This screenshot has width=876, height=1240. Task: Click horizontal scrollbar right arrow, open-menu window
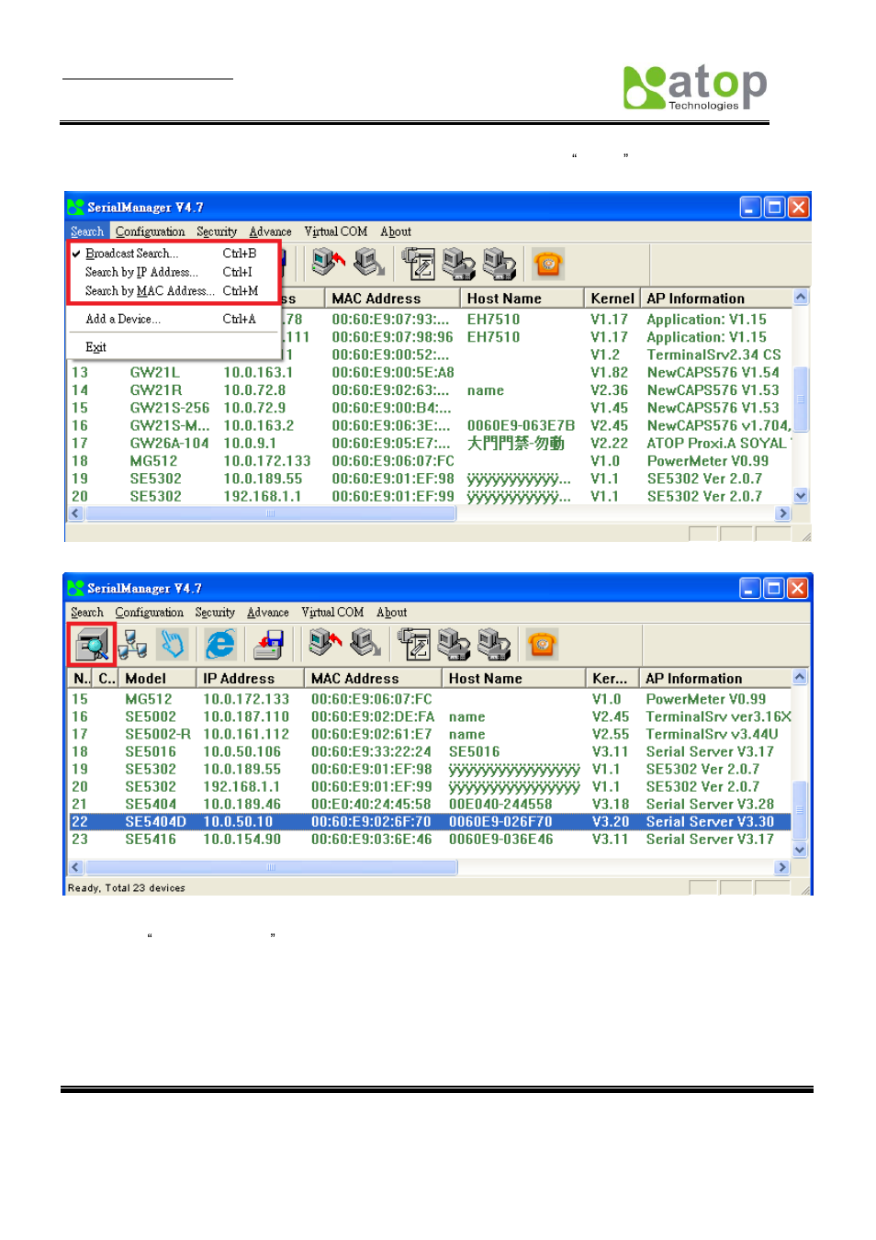(783, 513)
